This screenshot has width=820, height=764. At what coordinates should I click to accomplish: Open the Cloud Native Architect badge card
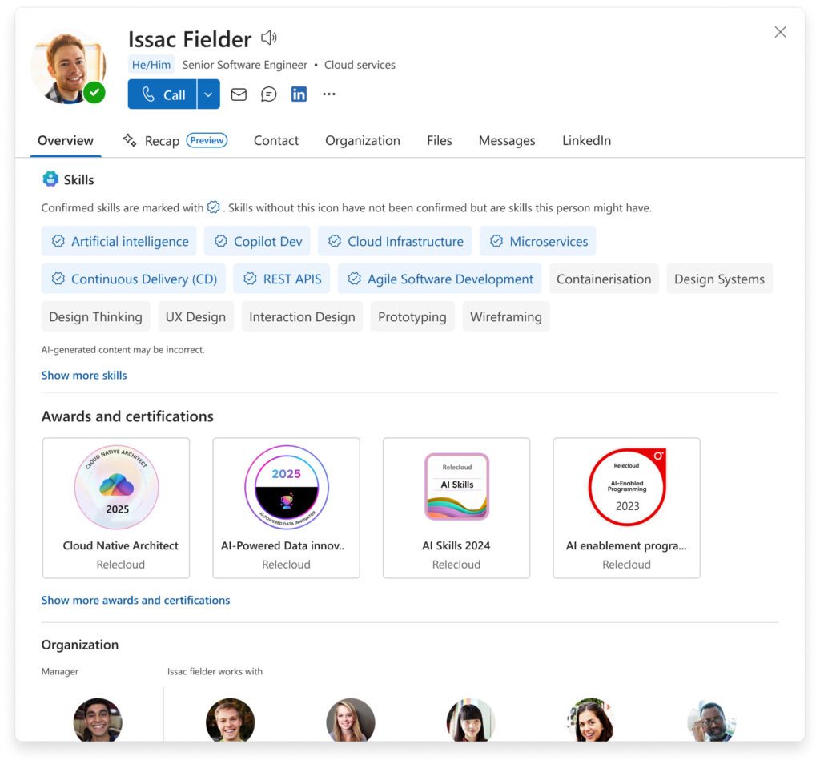pyautogui.click(x=116, y=508)
